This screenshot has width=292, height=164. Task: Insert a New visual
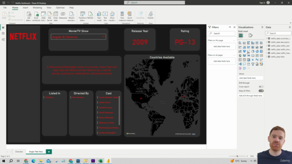coord(99,16)
